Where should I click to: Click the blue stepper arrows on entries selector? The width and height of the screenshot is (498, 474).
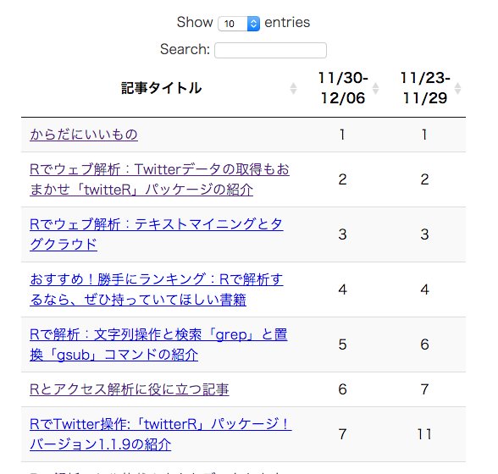[253, 24]
